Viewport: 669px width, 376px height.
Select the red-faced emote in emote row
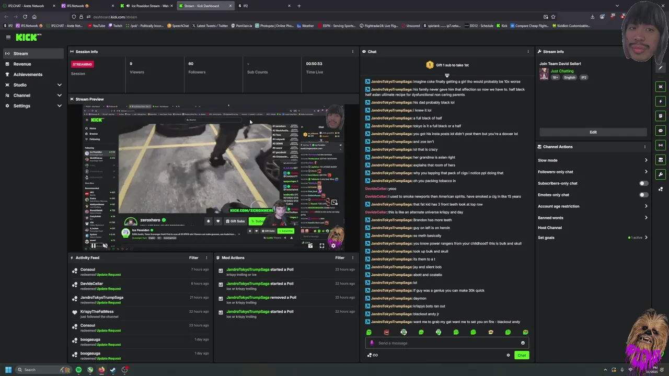(386, 332)
